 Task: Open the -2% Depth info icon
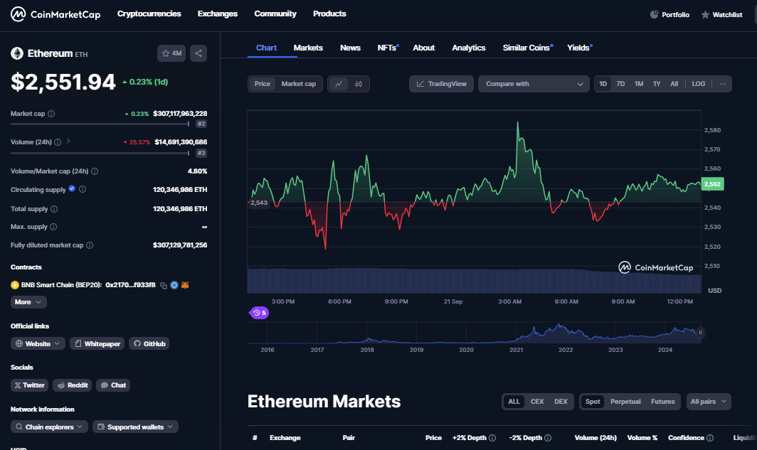(x=548, y=438)
